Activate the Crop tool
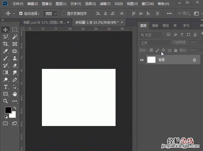 6,44
